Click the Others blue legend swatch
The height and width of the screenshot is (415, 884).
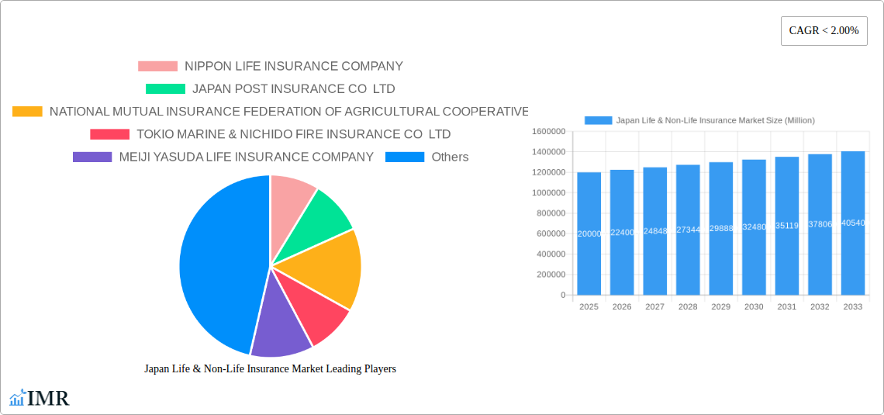click(405, 157)
